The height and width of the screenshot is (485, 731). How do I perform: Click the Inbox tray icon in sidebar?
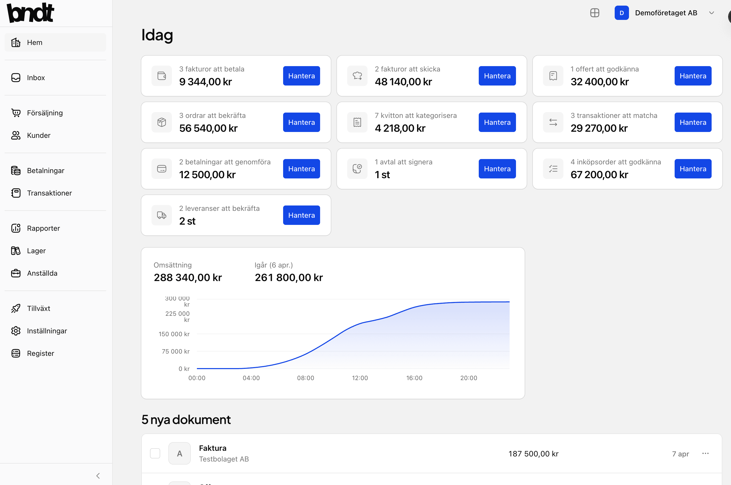click(x=16, y=78)
